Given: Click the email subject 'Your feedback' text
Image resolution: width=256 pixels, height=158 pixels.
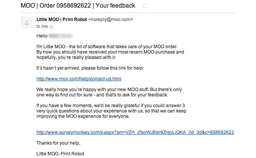Looking at the screenshot, I should [x=115, y=6].
